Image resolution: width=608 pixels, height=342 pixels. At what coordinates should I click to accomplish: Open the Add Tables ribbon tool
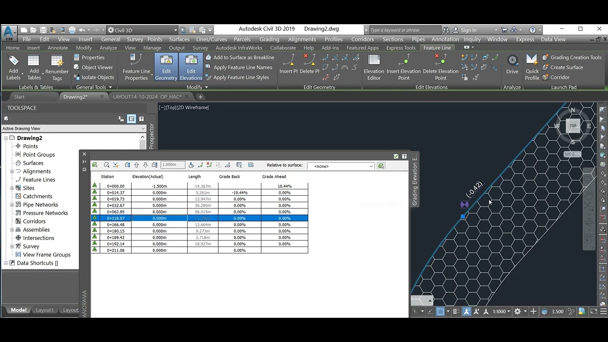[x=34, y=67]
